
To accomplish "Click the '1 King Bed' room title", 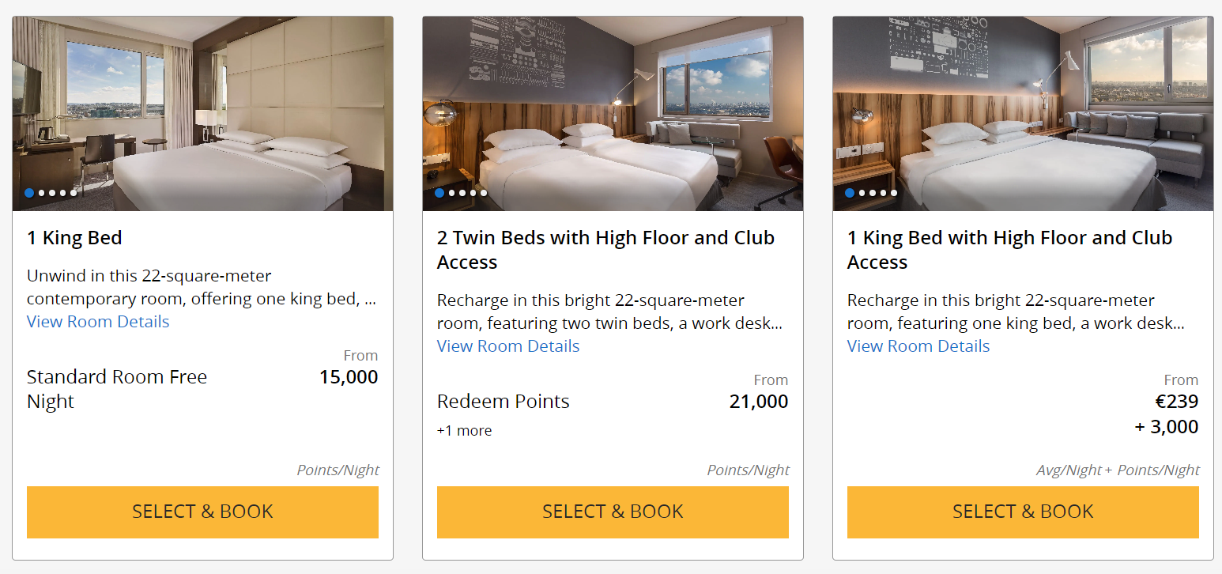I will tap(74, 238).
